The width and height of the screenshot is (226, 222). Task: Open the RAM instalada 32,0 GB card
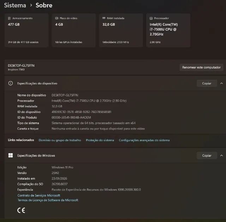[121, 30]
